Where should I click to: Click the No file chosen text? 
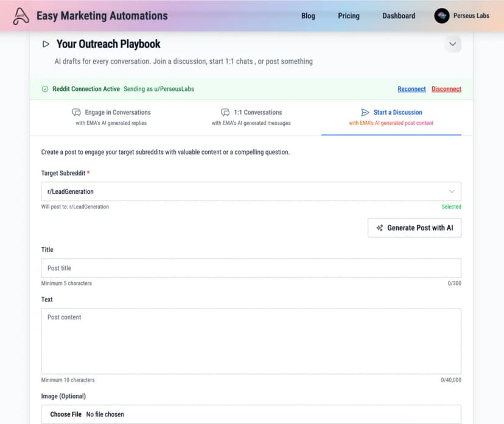coord(105,414)
